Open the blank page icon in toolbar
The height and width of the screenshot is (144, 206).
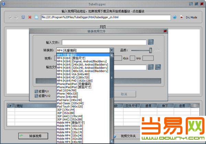pos(36,17)
